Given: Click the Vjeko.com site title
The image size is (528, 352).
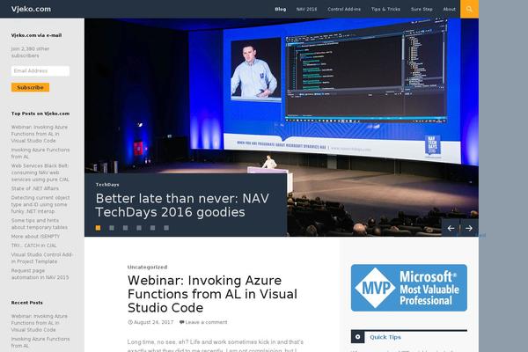Looking at the screenshot, I should (x=31, y=9).
